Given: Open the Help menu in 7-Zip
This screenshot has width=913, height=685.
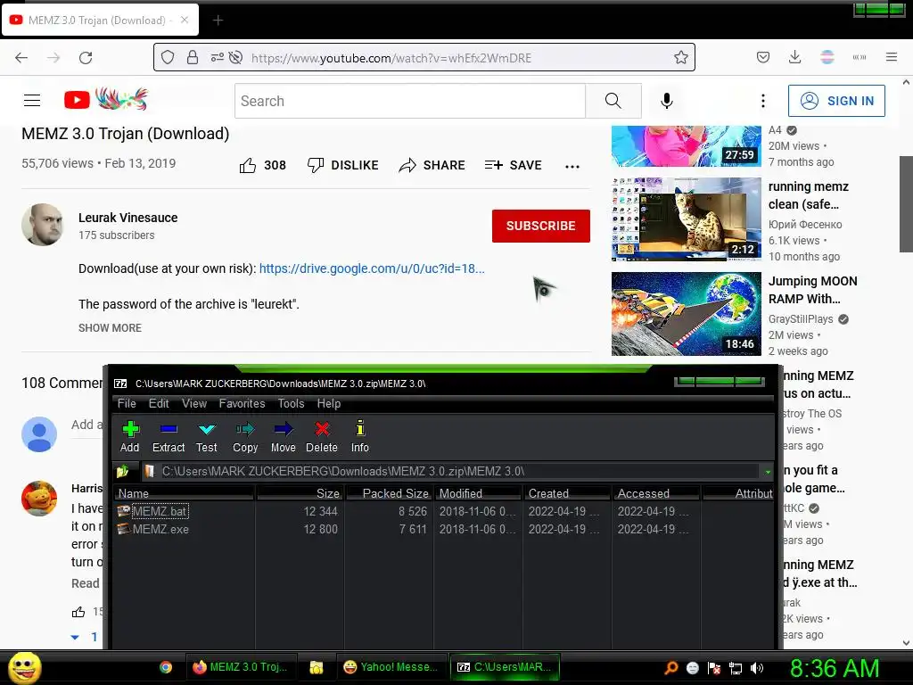Looking at the screenshot, I should coord(328,403).
